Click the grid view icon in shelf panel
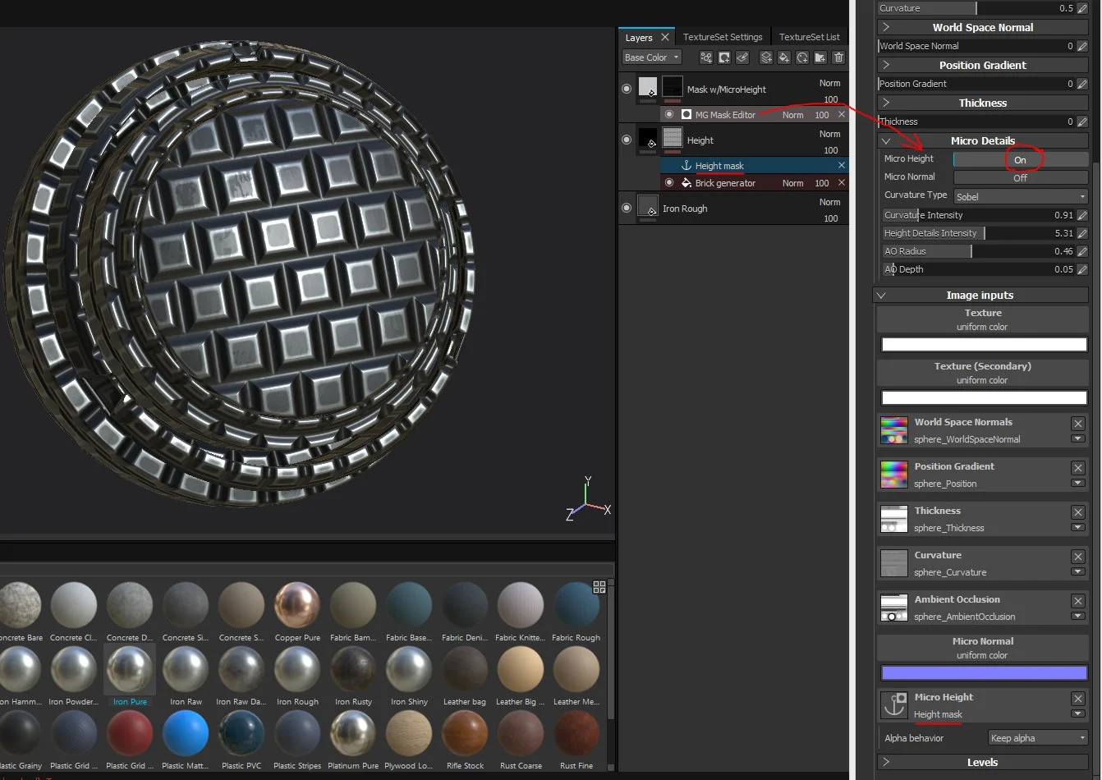1102x780 pixels. (599, 587)
